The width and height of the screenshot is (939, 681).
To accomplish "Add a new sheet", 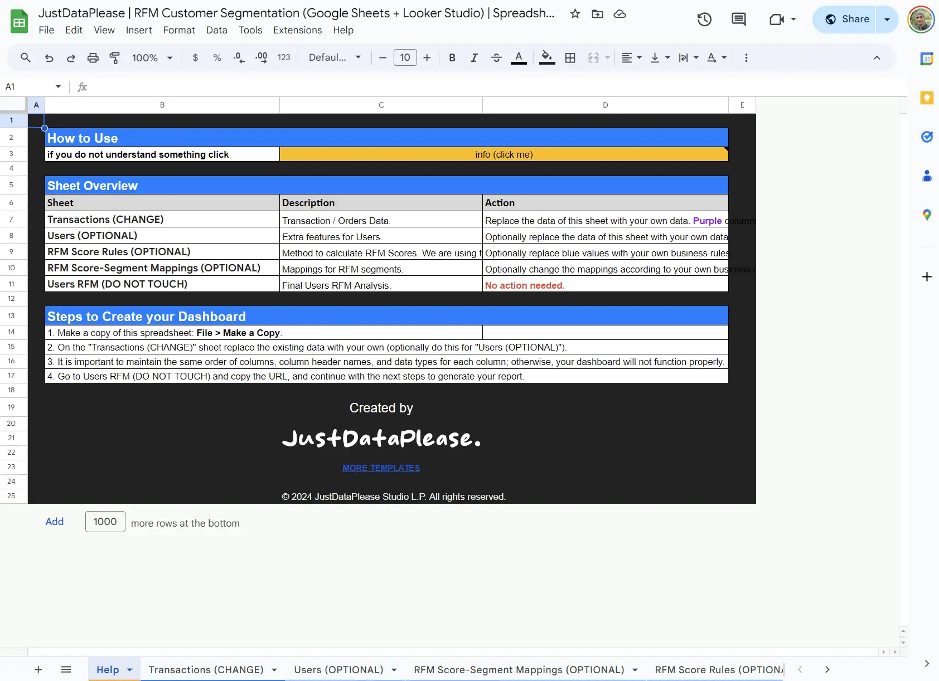I will pyautogui.click(x=38, y=669).
